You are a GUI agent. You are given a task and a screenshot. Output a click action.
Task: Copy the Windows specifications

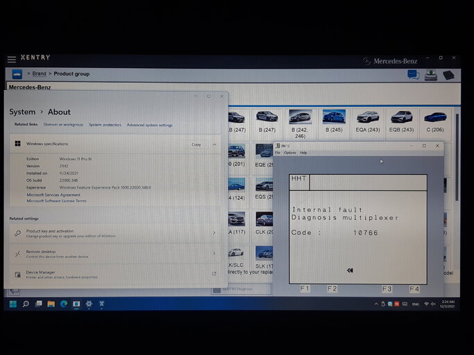196,145
